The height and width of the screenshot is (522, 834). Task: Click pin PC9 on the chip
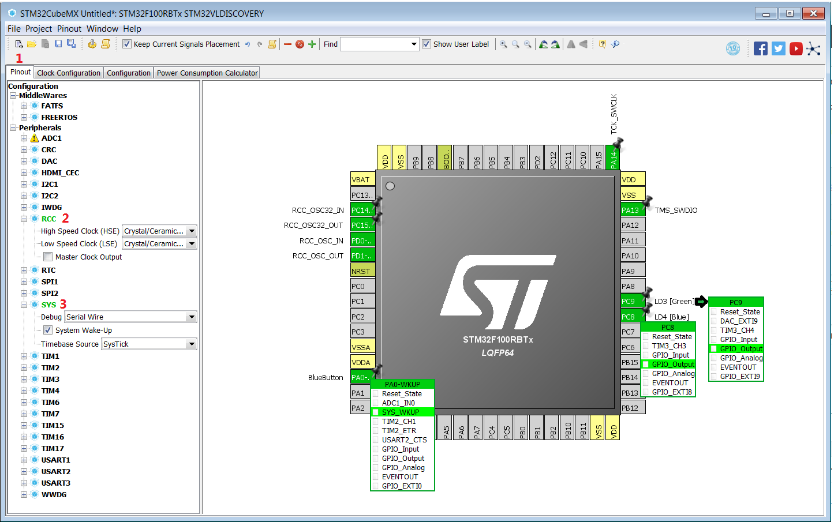[x=633, y=301]
